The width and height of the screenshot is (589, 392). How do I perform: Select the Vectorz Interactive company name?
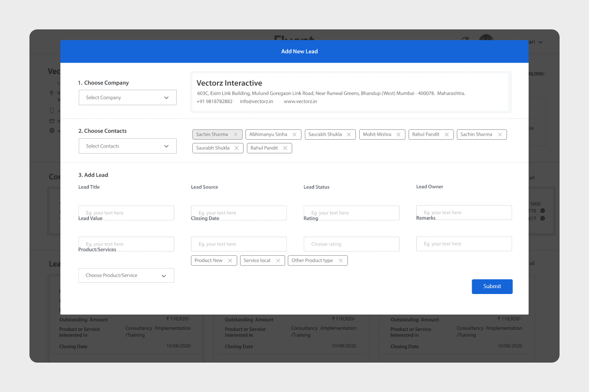point(229,83)
